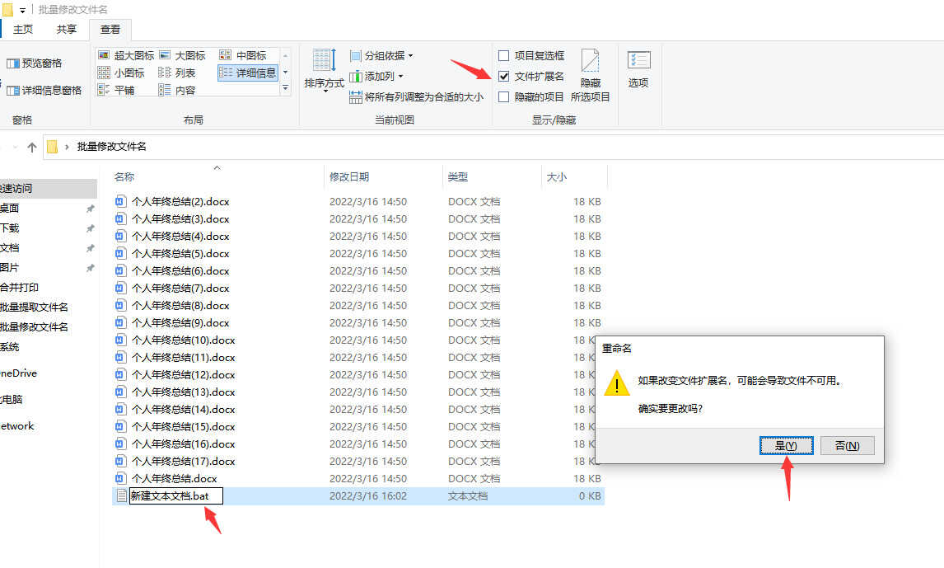The width and height of the screenshot is (944, 568).
Task: Expand the Group by (分组依据) menu
Action: coord(381,55)
